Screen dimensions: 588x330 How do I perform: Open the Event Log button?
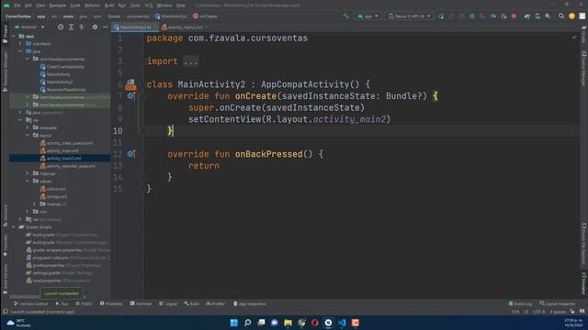point(520,303)
